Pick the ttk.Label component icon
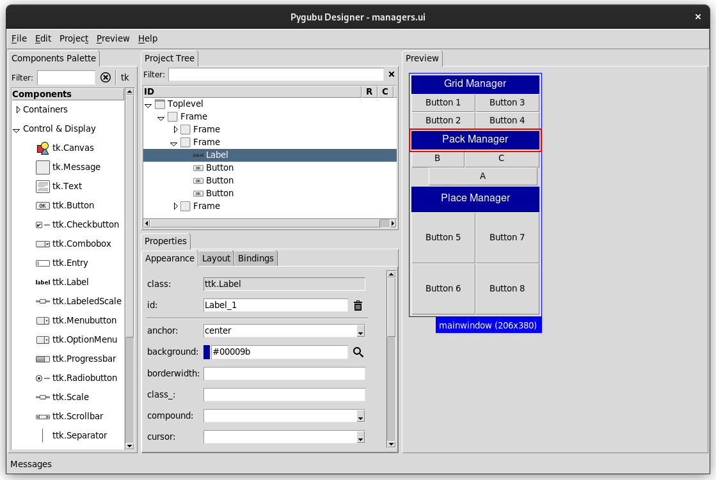This screenshot has width=716, height=480. [42, 282]
